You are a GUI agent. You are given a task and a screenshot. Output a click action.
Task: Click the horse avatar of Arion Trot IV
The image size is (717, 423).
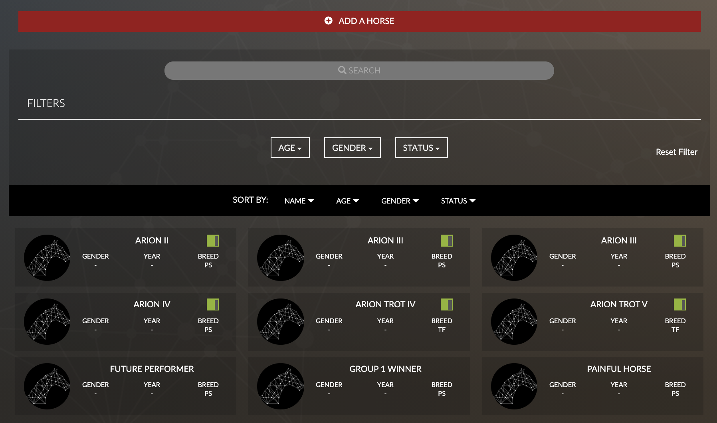(281, 322)
